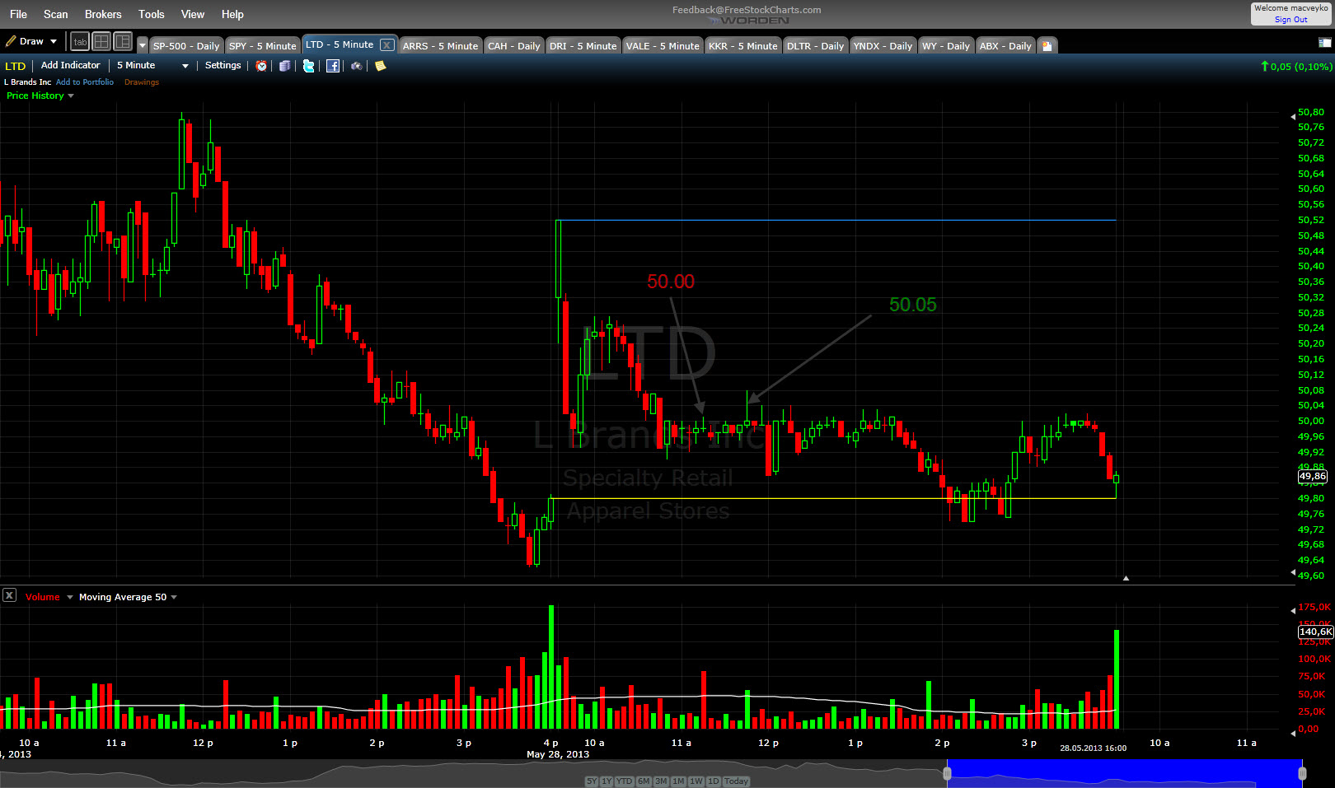The image size is (1335, 788).
Task: Set range to 1Y
Action: pos(607,781)
